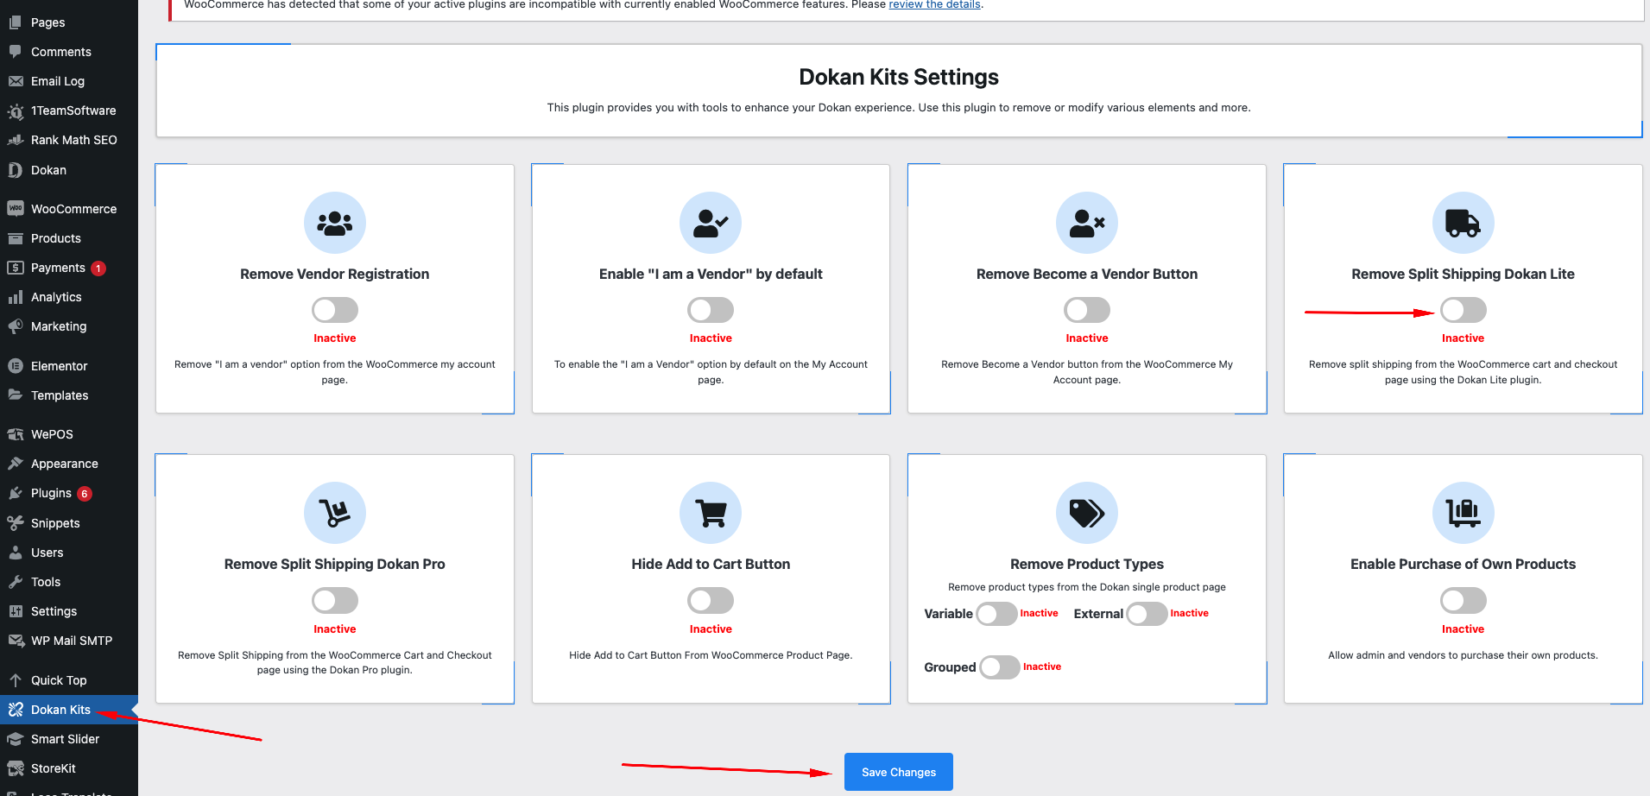
Task: Toggle Remove Become a Vendor Button switch
Action: tap(1087, 310)
